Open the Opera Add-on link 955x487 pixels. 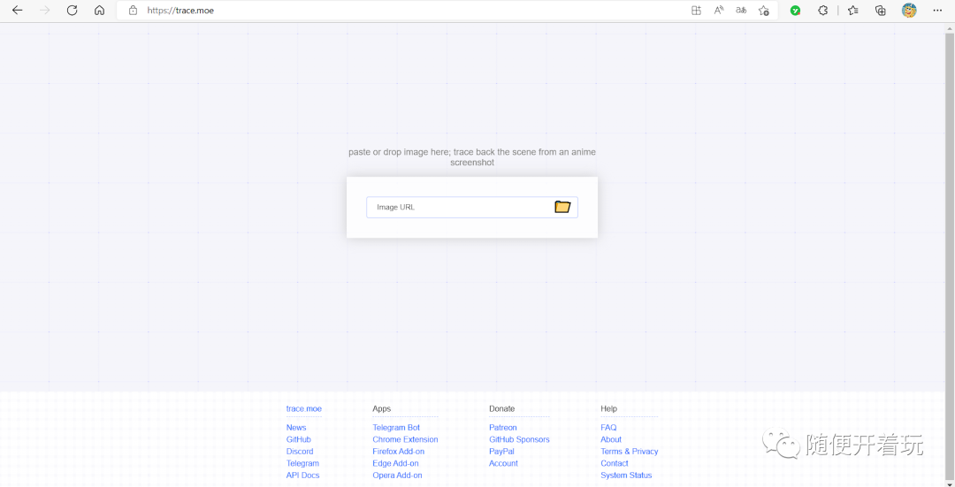397,476
